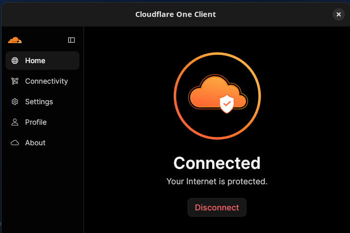This screenshot has width=350, height=233.
Task: Click the gear icon beside Settings
Action: tap(15, 102)
